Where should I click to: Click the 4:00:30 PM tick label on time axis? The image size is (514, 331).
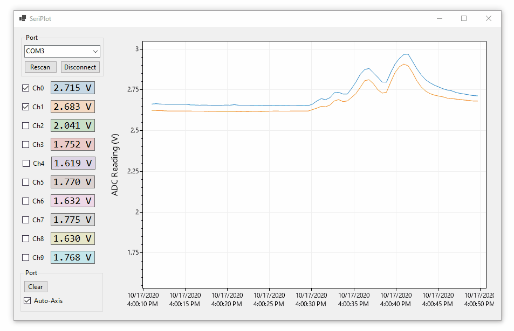click(x=311, y=299)
